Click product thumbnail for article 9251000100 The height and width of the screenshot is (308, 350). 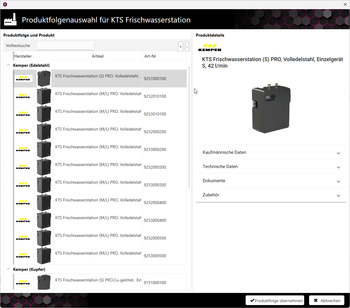44,78
